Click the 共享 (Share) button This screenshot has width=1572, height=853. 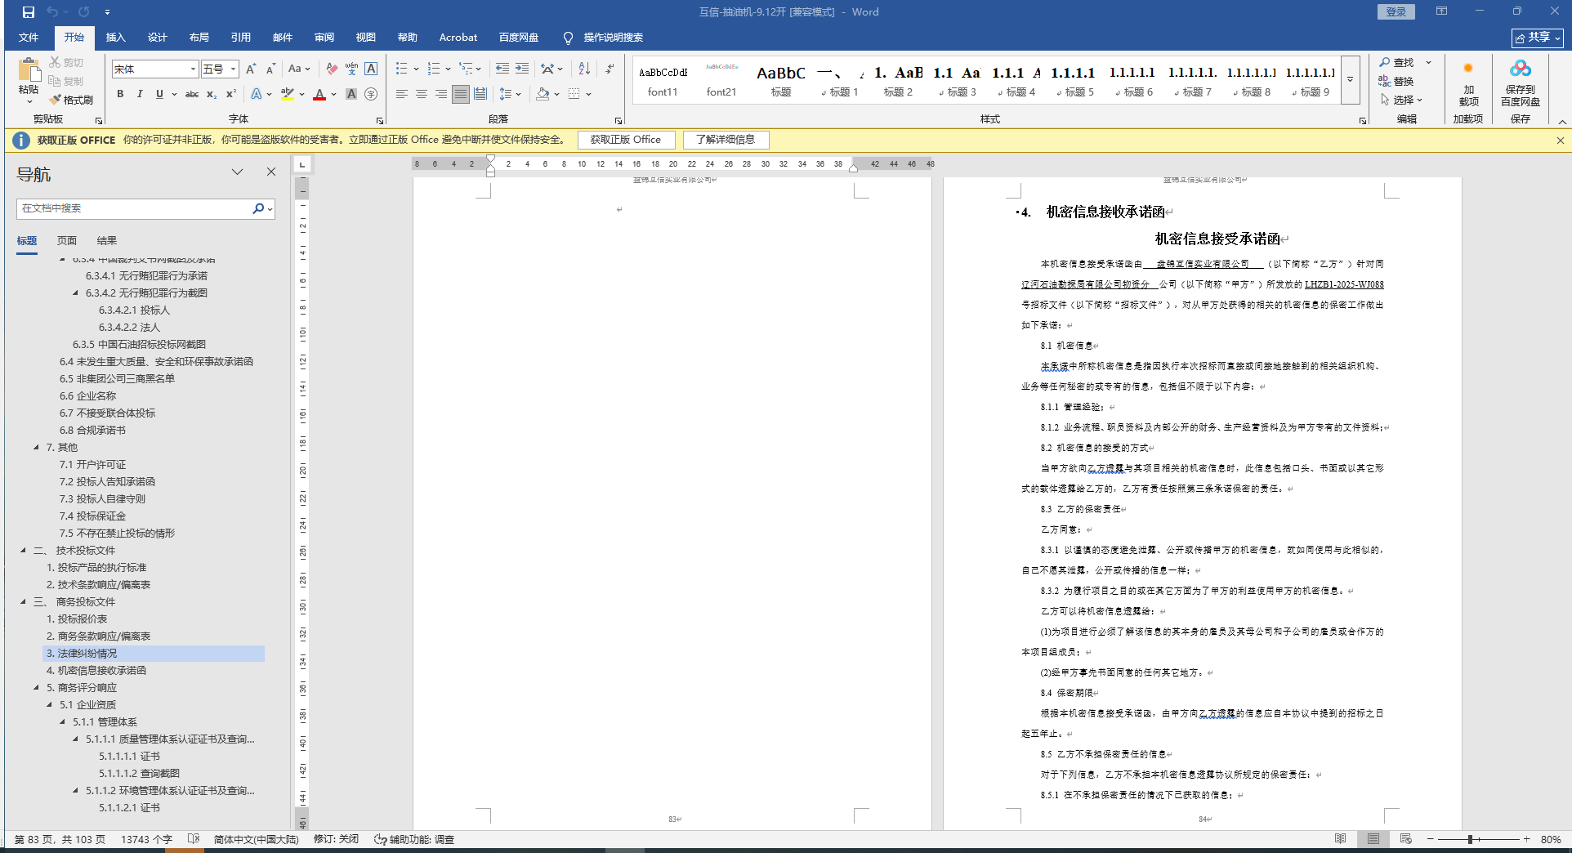[1537, 38]
